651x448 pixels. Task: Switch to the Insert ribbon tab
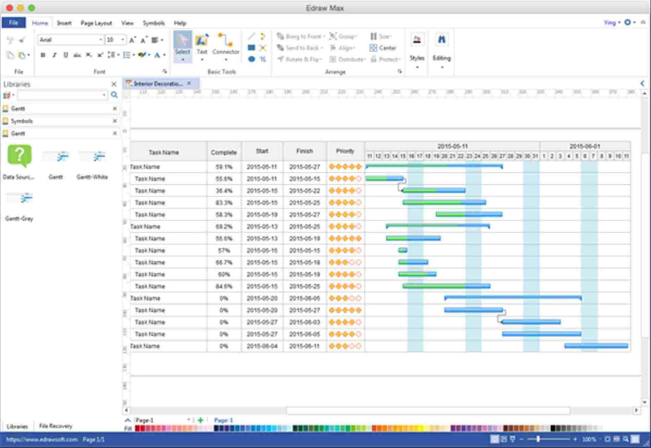[x=64, y=23]
